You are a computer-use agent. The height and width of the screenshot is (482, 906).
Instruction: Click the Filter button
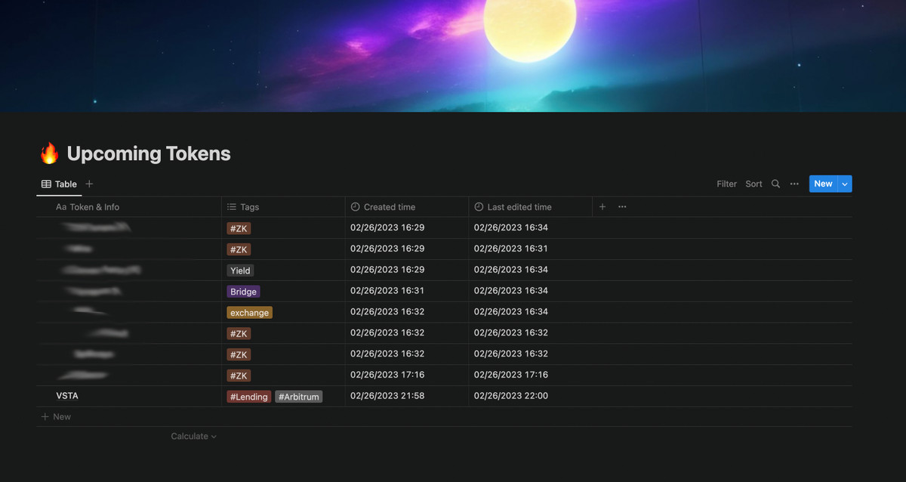tap(726, 184)
